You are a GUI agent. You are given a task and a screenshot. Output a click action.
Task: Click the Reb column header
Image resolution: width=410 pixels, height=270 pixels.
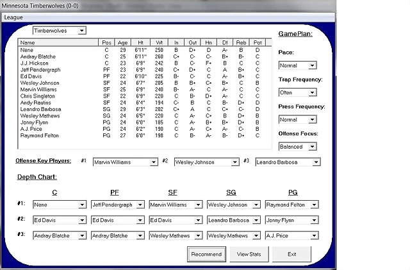click(241, 42)
